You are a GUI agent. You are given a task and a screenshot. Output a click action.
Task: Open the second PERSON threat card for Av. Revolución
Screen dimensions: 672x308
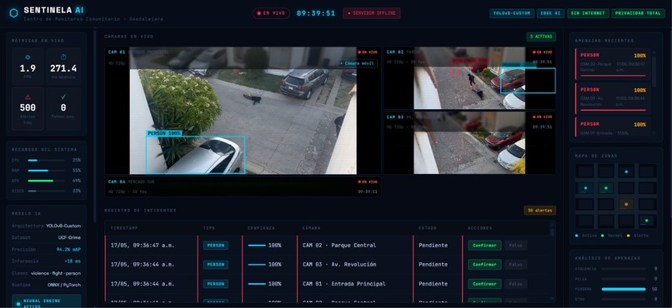tap(613, 98)
